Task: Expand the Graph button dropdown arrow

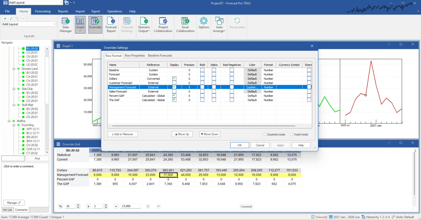Action: (80, 31)
